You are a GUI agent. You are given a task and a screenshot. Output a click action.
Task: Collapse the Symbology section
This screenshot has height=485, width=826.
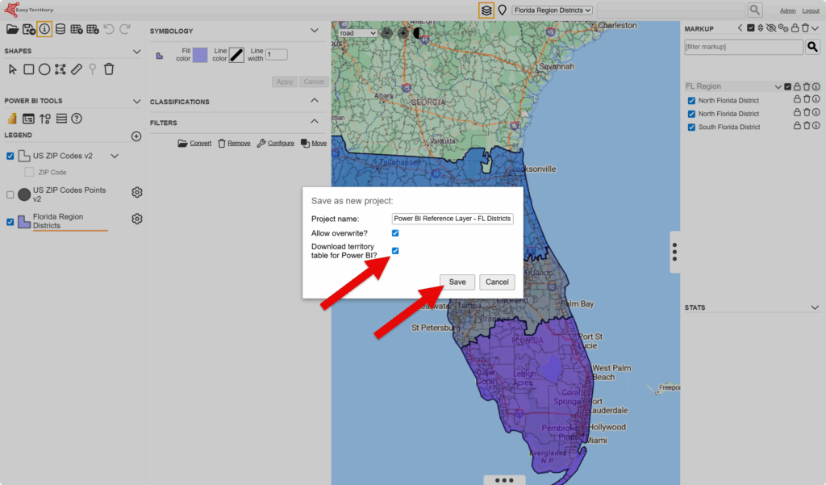pyautogui.click(x=315, y=31)
